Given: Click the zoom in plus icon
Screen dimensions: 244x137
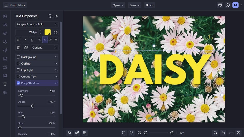Looking at the screenshot, I should 172,133.
